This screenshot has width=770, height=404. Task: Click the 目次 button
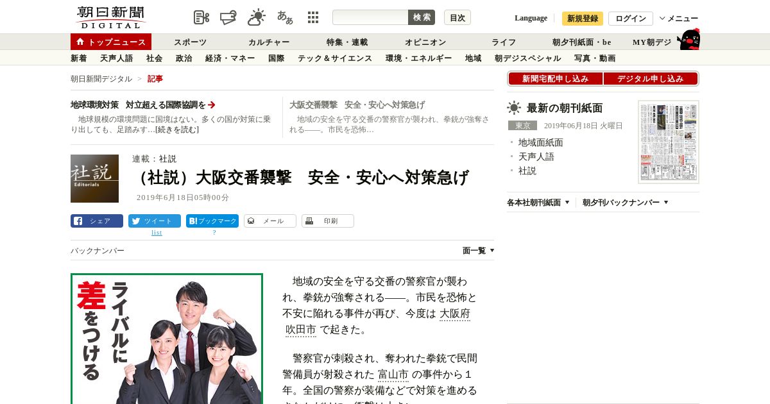pos(458,17)
